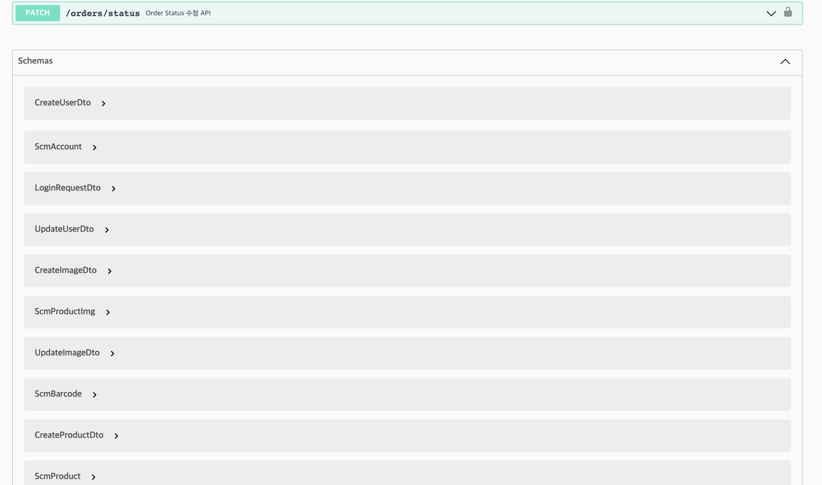Select the ScmProductImg schema name
Screen dimensions: 822x485
65,311
